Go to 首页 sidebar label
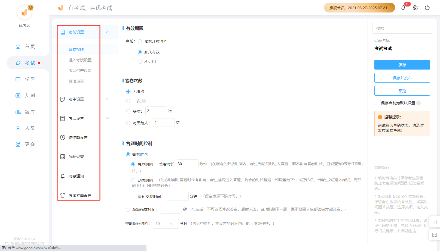Viewport: 440px width, 251px height. [30, 47]
